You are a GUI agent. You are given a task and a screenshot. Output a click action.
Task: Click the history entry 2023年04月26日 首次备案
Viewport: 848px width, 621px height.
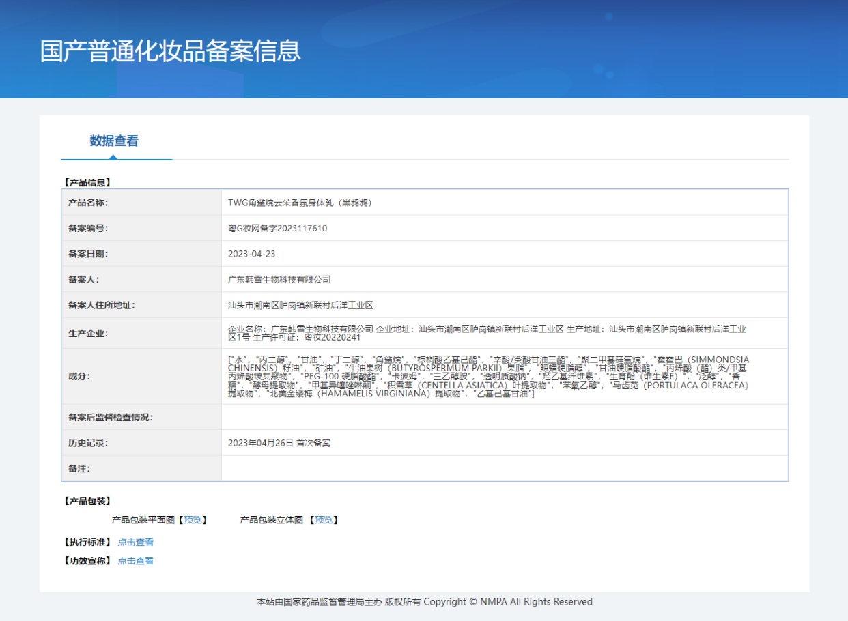click(279, 443)
